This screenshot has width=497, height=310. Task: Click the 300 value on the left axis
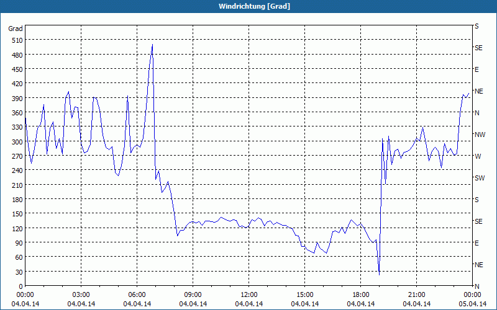click(x=17, y=142)
